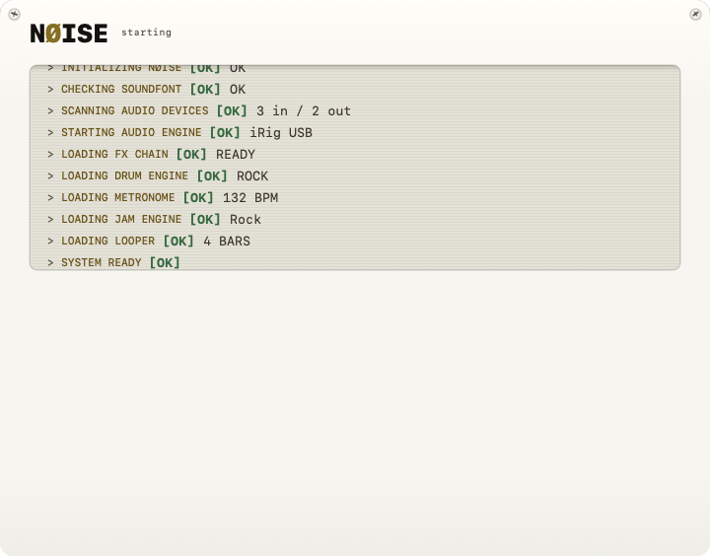The width and height of the screenshot is (710, 556).
Task: Click the 4 BARS looper value
Action: pyautogui.click(x=227, y=242)
